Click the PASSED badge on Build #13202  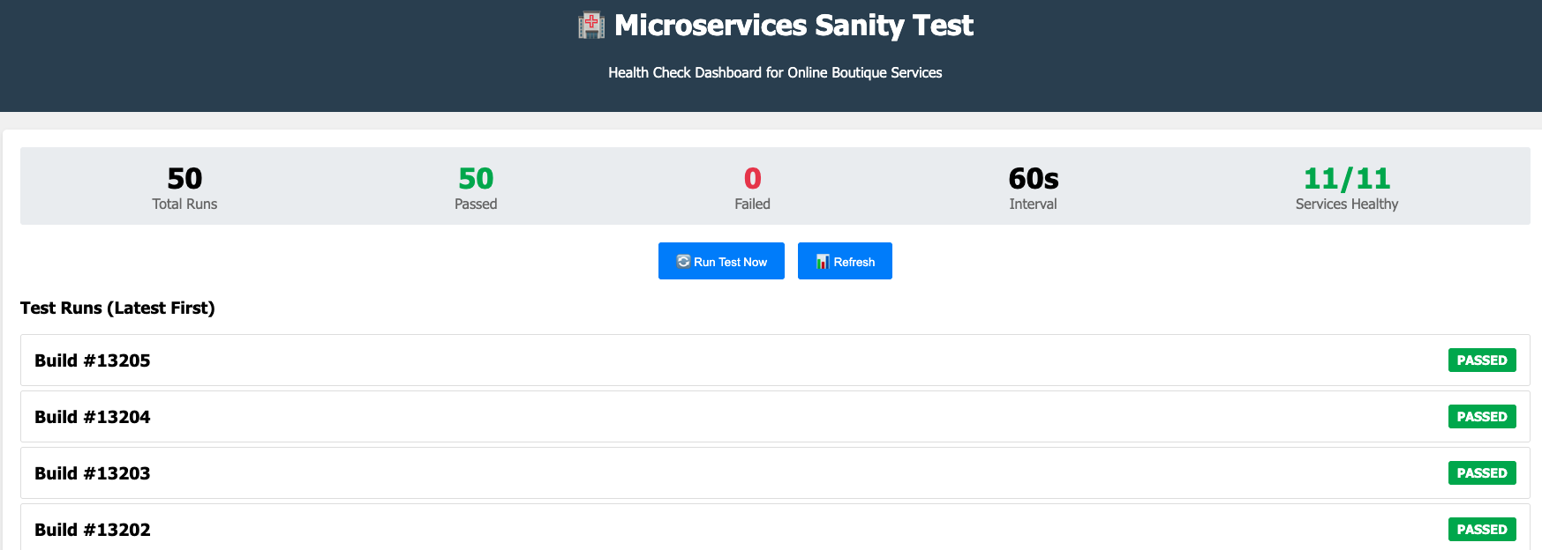pos(1482,529)
